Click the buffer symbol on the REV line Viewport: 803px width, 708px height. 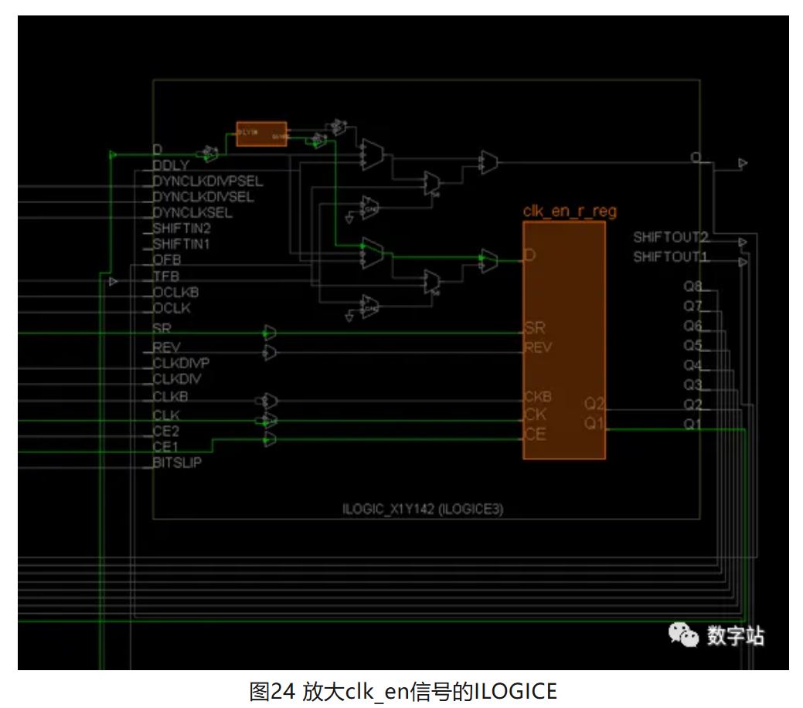pos(270,353)
